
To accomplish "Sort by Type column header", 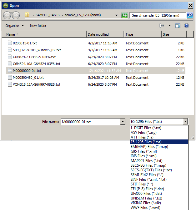I will [x=143, y=34].
